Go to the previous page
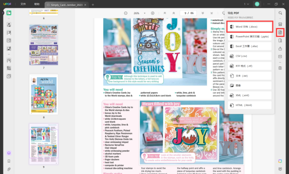This screenshot has width=289, height=174. click(174, 13)
